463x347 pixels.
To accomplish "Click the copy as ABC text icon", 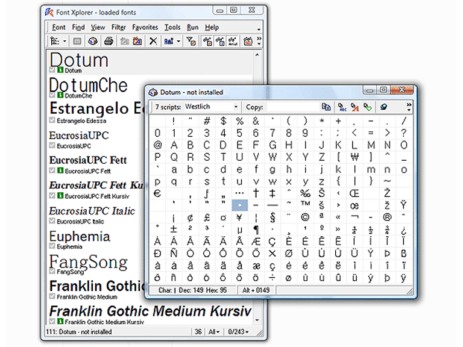I will click(x=342, y=107).
